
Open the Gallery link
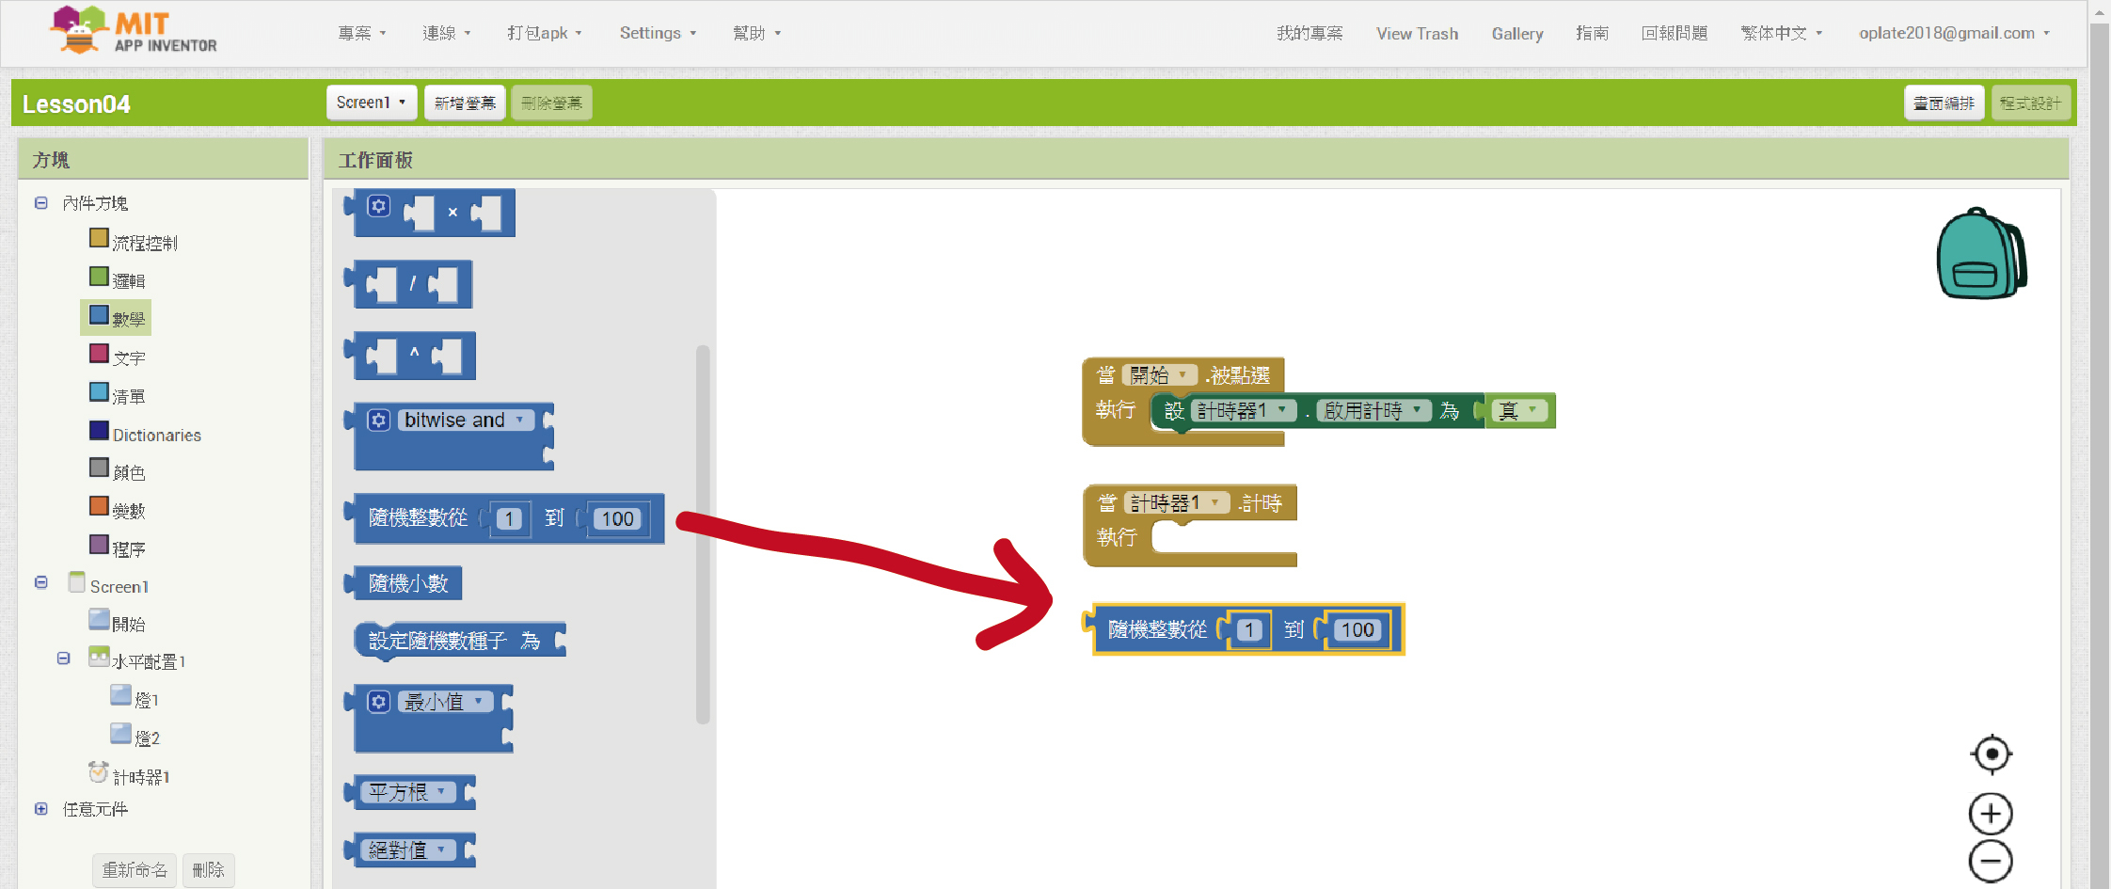[1517, 33]
